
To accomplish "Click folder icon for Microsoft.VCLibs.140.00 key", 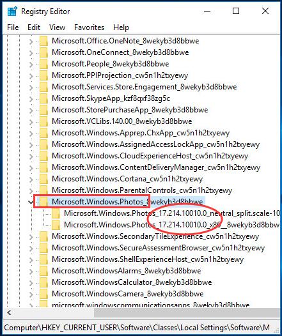I will [43, 121].
